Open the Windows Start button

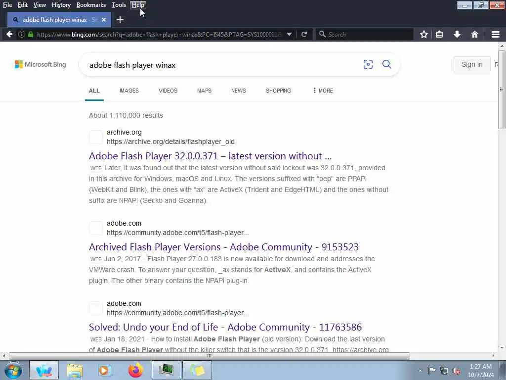tap(13, 370)
